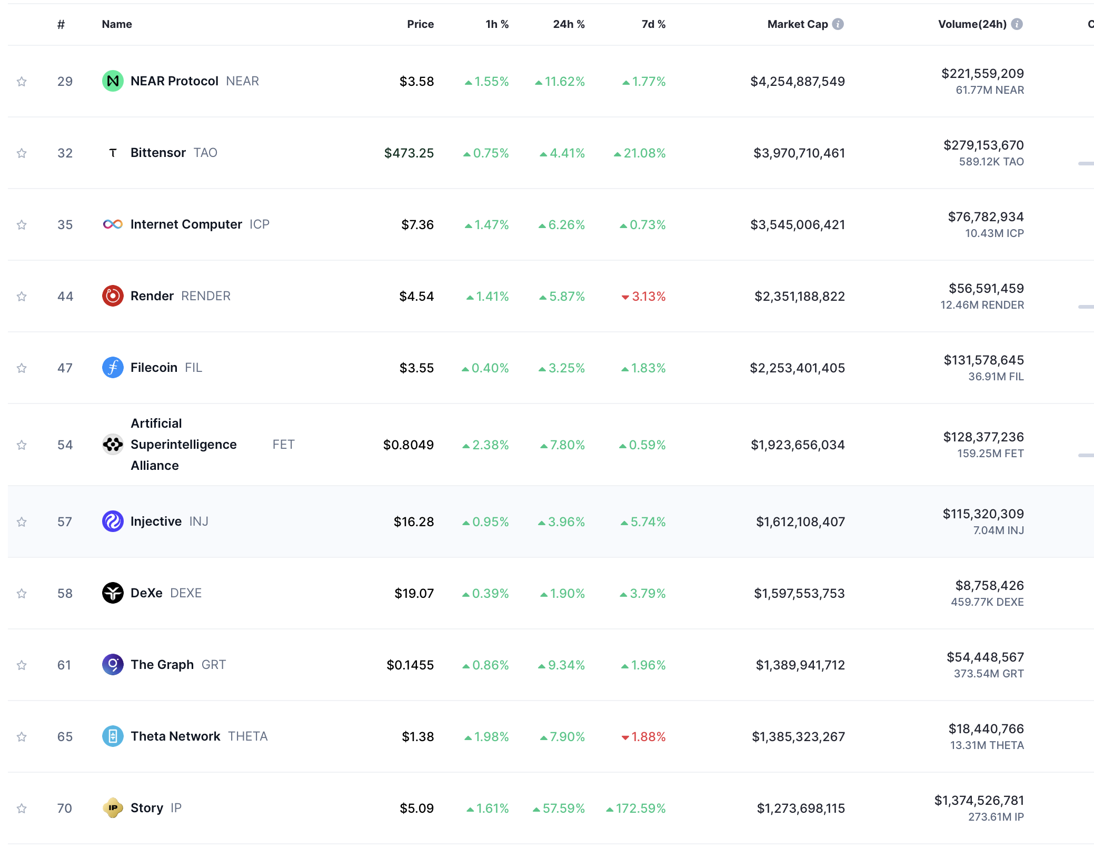Click the Injective coin logo
The height and width of the screenshot is (847, 1094).
112,521
